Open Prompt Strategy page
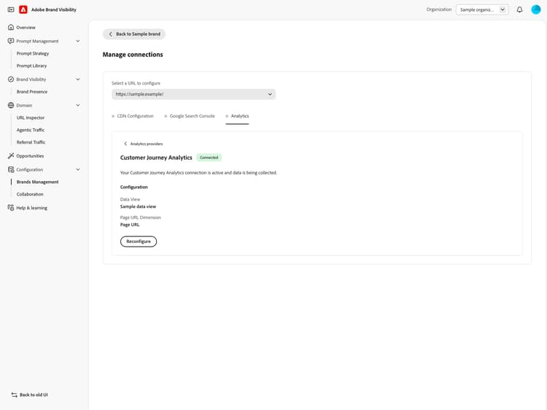The image size is (547, 410). click(33, 53)
